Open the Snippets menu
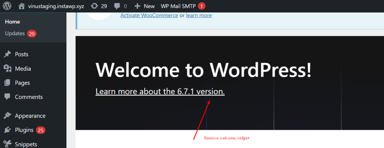 26,144
